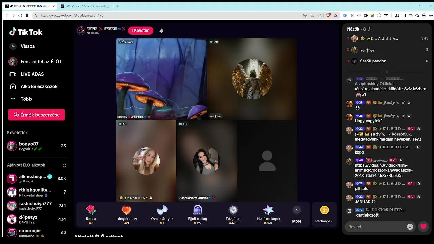Go back with the Vissza arrow
434x244 pixels.
click(13, 46)
